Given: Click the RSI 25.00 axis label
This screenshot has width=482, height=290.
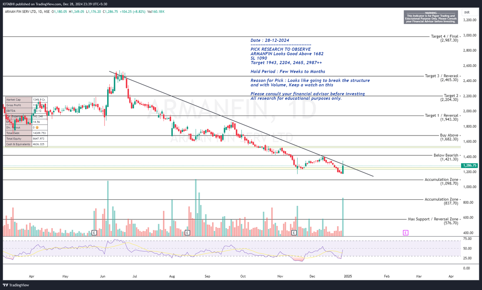Looking at the screenshot, I should tap(467, 258).
